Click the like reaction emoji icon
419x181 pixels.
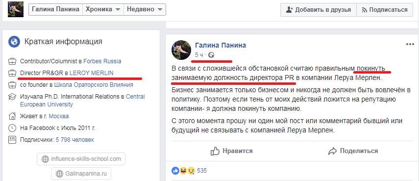pos(175,170)
